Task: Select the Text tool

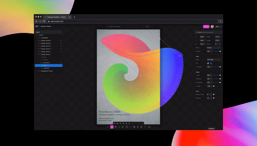Action: [x=145, y=127]
